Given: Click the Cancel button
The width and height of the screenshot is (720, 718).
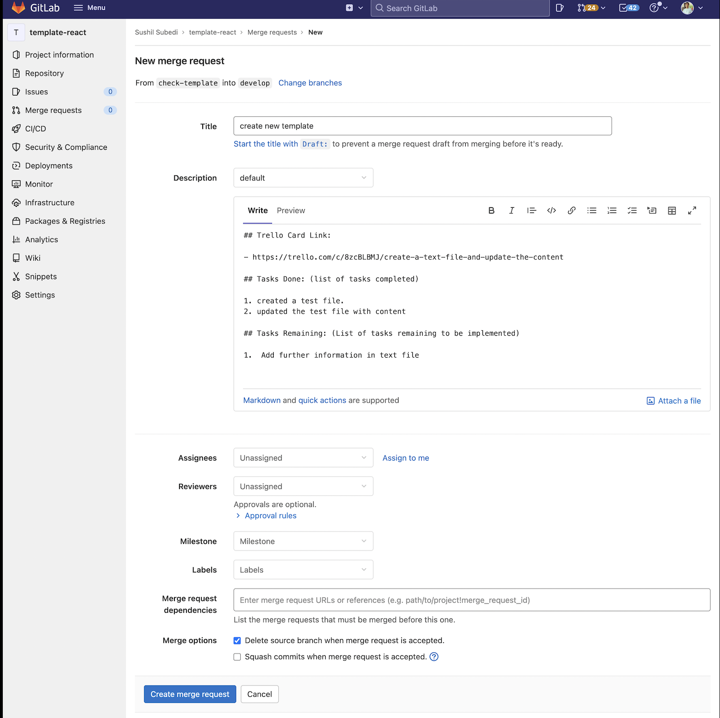Looking at the screenshot, I should [259, 694].
